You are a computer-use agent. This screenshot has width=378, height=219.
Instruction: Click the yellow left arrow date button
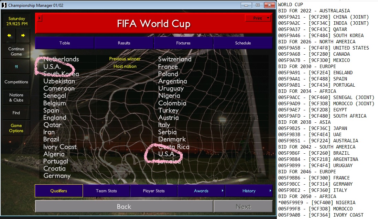pyautogui.click(x=9, y=35)
